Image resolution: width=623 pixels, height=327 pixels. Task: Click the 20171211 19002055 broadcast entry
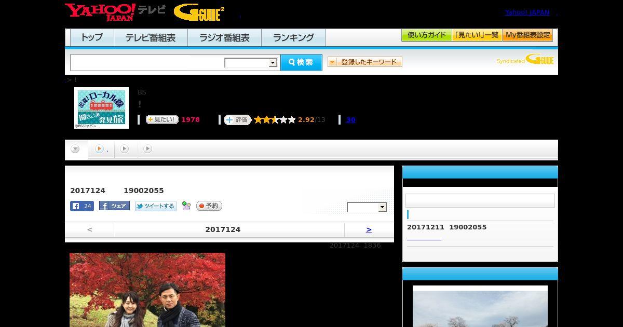[447, 227]
